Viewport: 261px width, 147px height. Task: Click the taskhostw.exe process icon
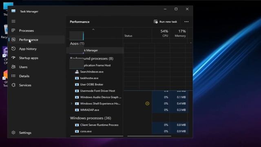coord(77,78)
